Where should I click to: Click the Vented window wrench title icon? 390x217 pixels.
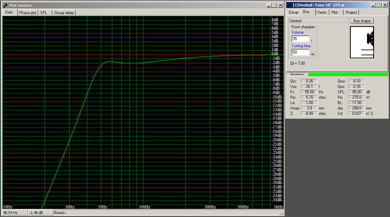click(x=289, y=5)
